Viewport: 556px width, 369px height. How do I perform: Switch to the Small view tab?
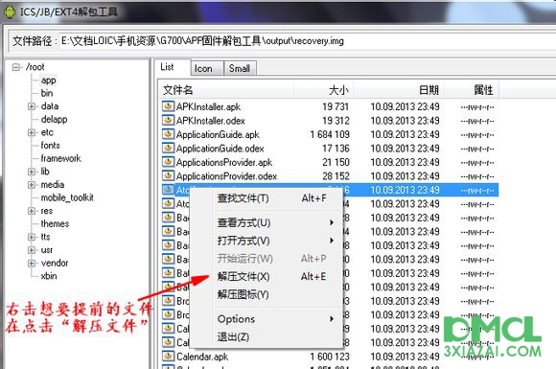240,68
